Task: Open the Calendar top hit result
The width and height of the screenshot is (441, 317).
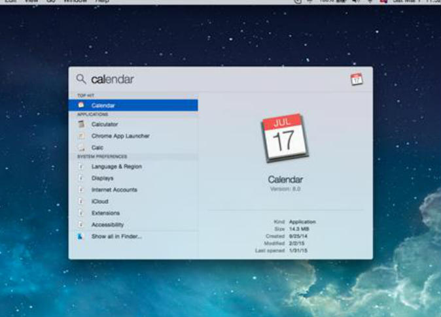Action: [103, 105]
